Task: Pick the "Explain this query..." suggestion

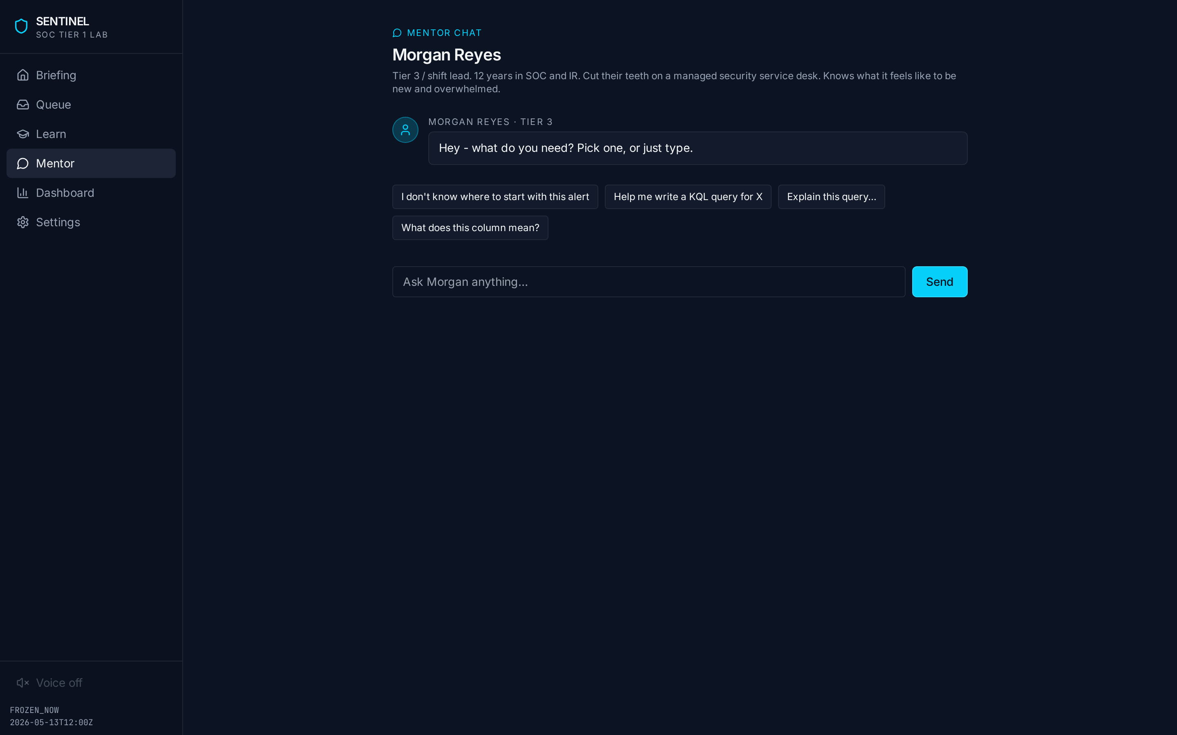Action: (831, 197)
